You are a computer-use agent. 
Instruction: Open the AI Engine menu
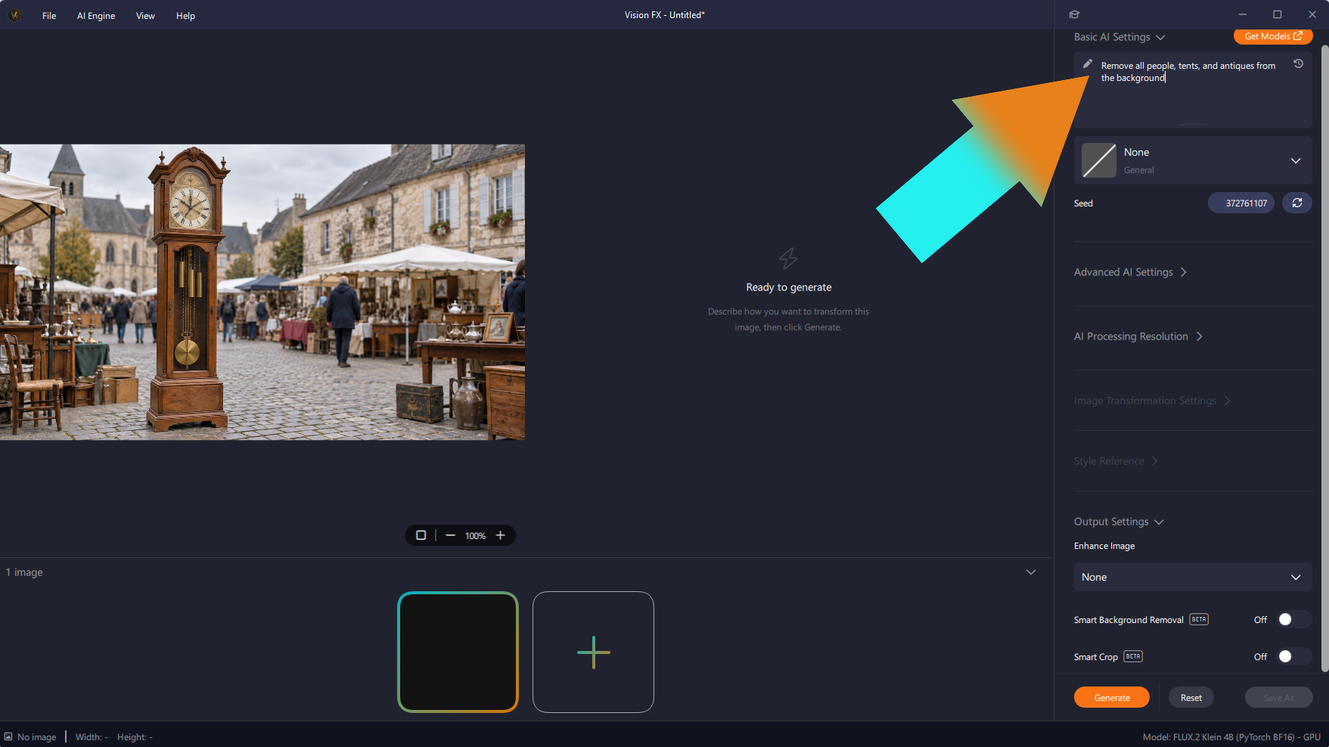click(x=96, y=15)
